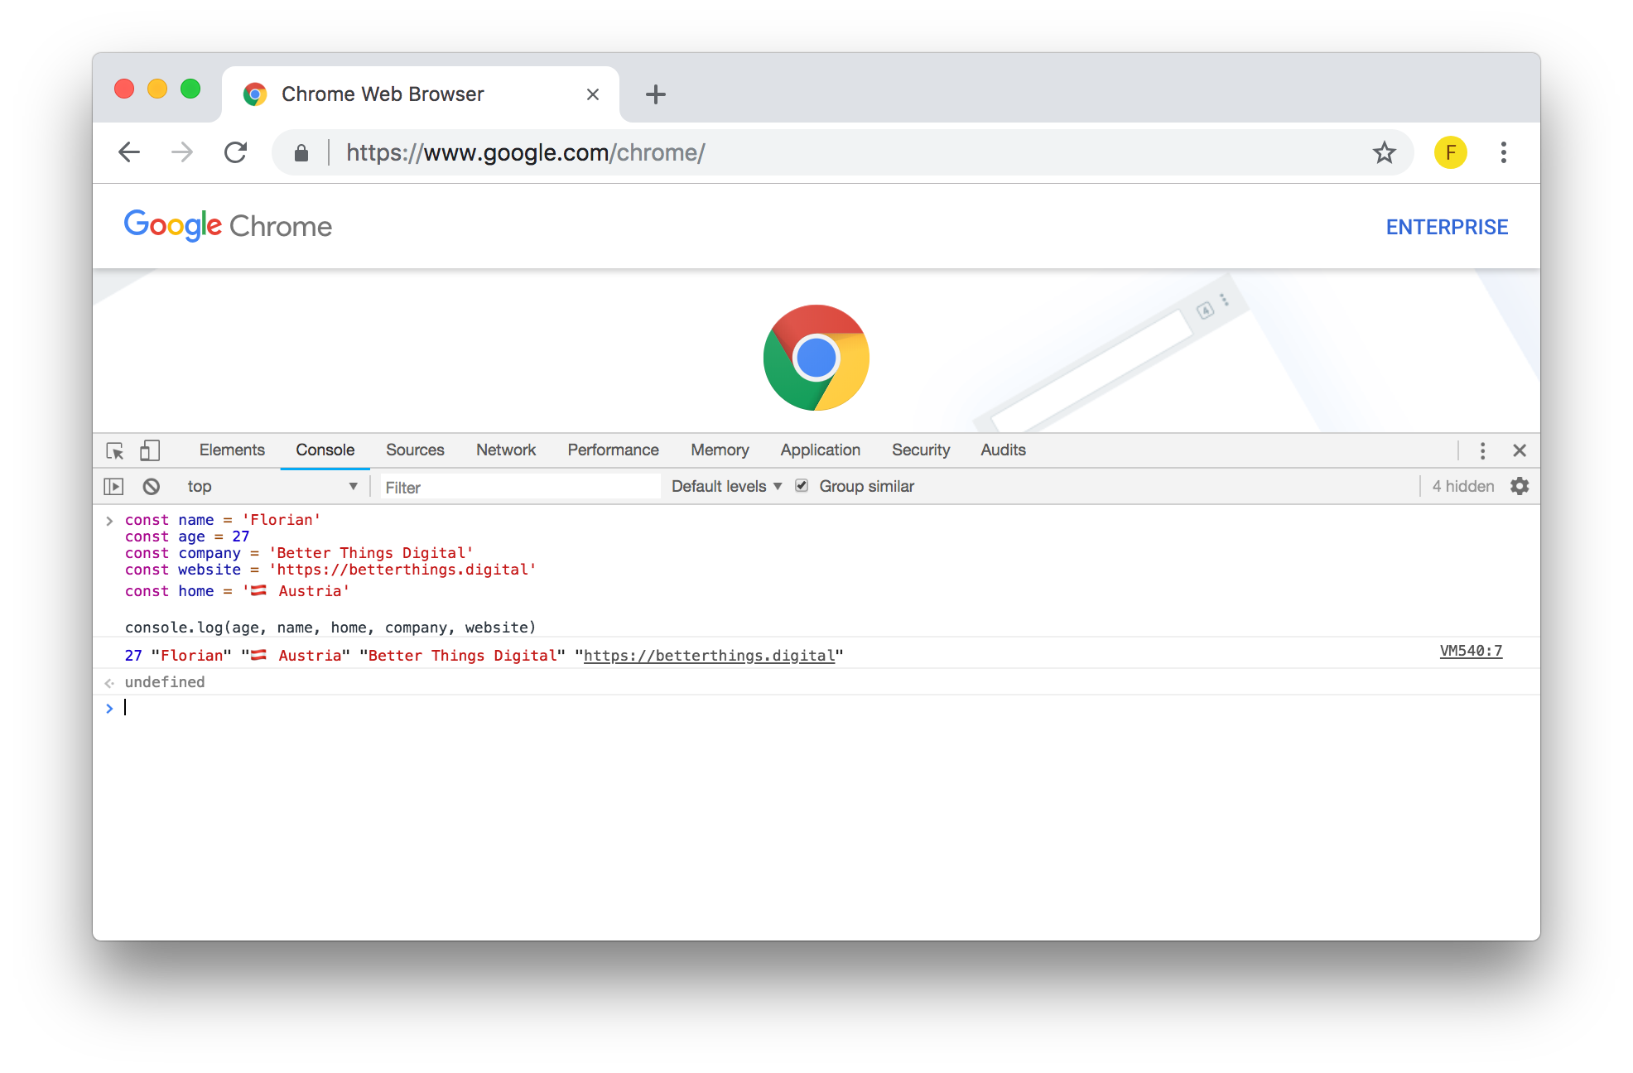Expand the console input code entry arrow

[109, 521]
